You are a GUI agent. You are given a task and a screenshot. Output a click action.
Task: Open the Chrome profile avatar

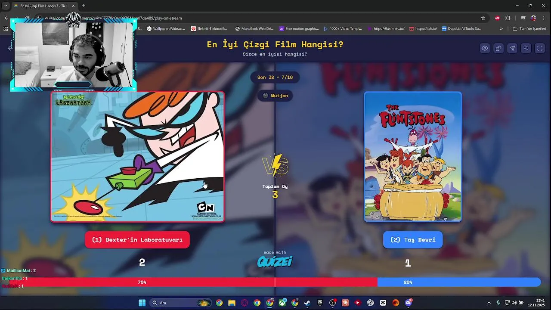click(x=534, y=18)
